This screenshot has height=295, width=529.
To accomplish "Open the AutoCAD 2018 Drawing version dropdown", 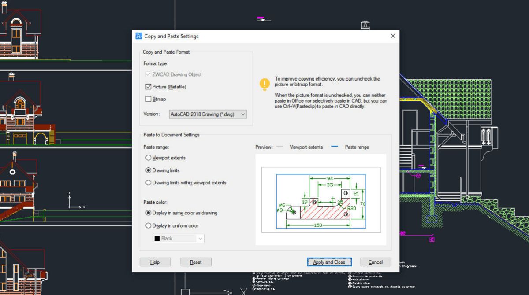I will pyautogui.click(x=208, y=114).
